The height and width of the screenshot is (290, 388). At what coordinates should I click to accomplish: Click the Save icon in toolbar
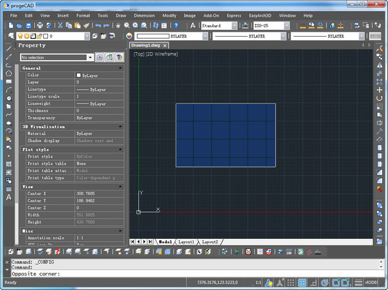[30, 25]
